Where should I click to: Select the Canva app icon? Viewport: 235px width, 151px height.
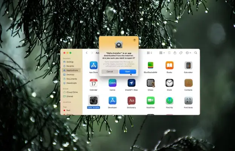pyautogui.click(x=112, y=83)
